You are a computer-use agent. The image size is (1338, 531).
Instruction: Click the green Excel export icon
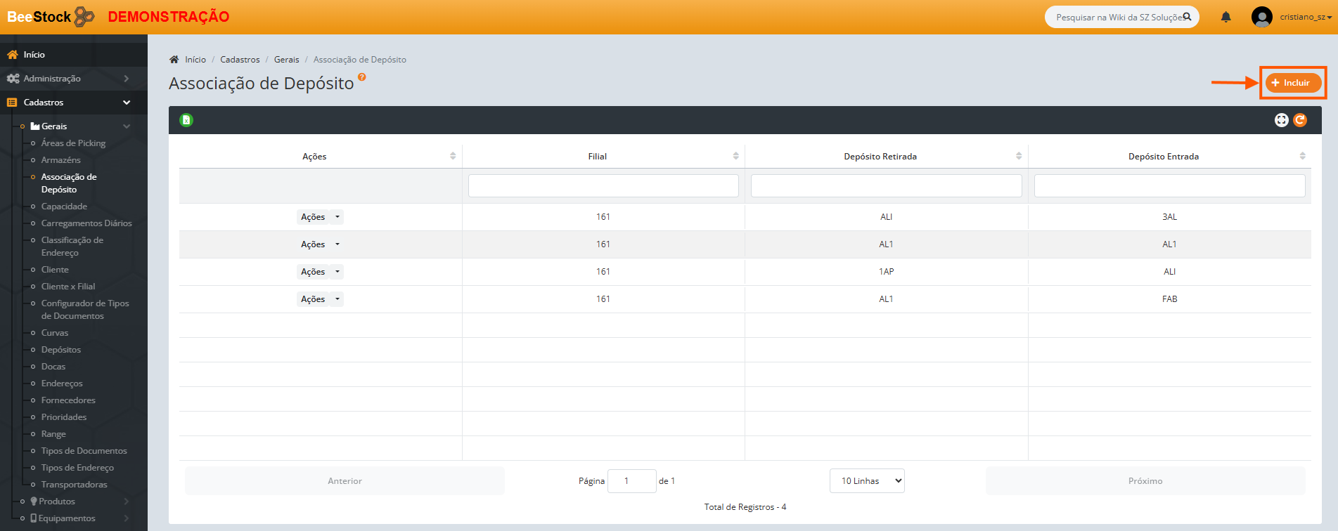coord(186,120)
